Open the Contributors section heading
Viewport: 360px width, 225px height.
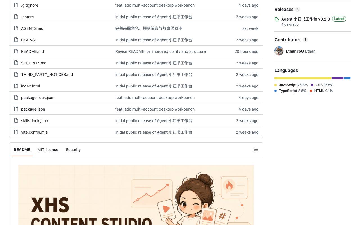point(288,40)
